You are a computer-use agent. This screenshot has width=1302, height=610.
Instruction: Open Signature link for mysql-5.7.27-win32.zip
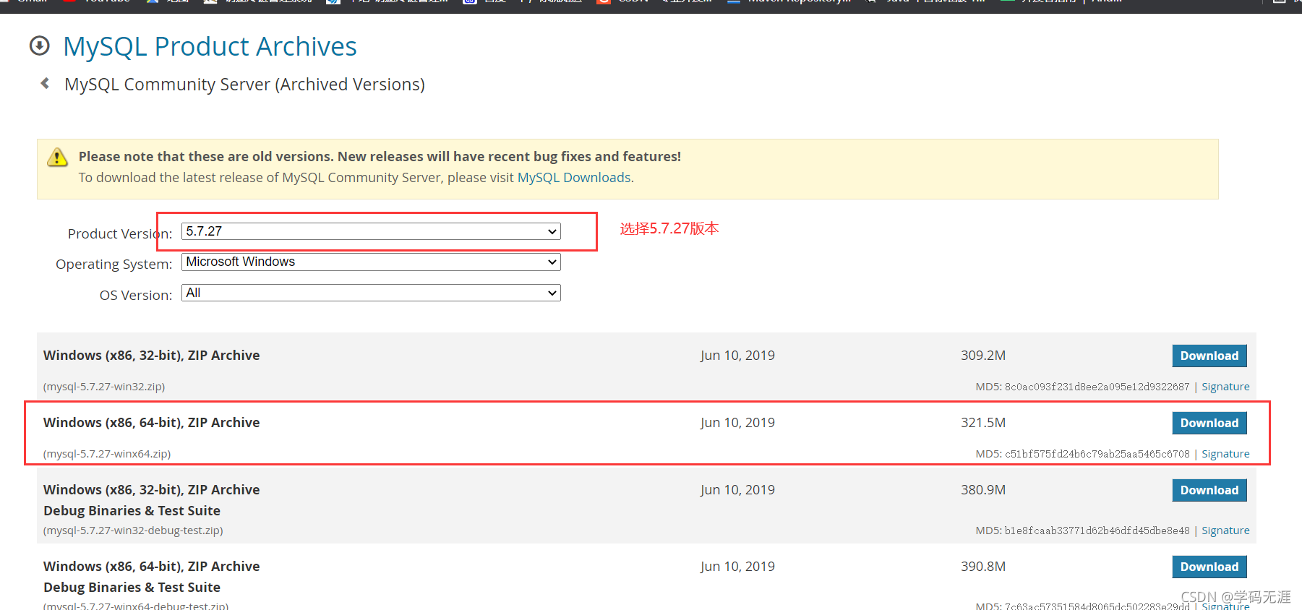[x=1225, y=387]
